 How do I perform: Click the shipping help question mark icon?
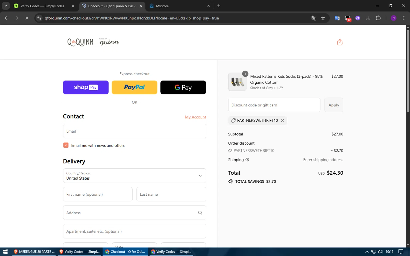pos(247,160)
